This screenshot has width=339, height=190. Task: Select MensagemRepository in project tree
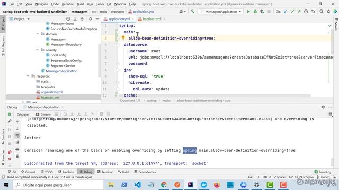click(x=66, y=44)
